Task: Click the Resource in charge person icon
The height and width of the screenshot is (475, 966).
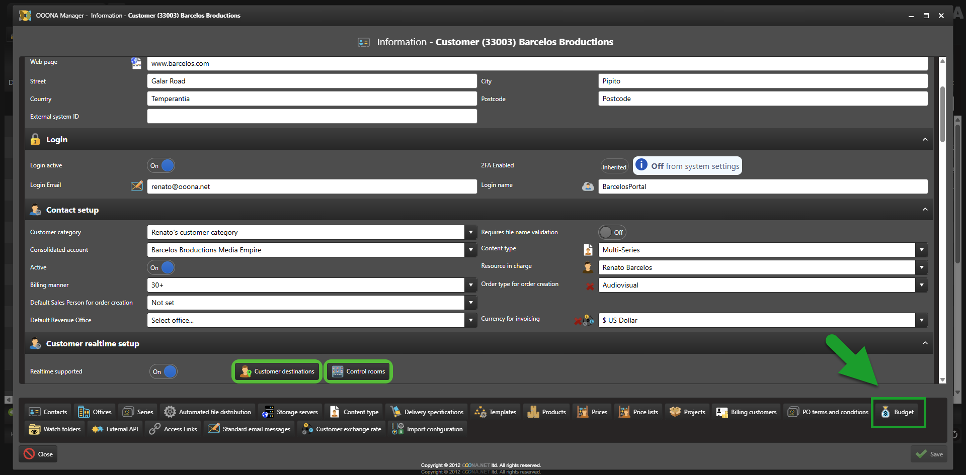Action: pyautogui.click(x=588, y=267)
